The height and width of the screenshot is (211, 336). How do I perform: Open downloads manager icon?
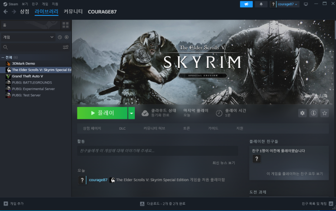142,204
